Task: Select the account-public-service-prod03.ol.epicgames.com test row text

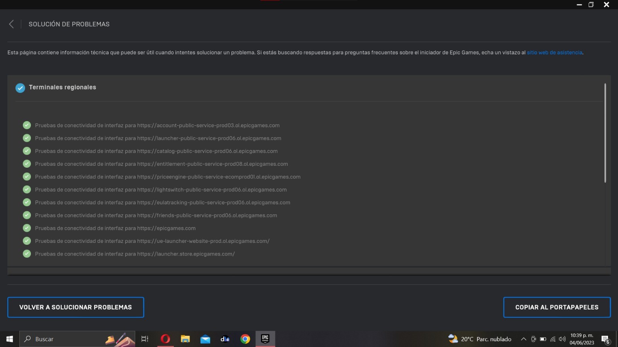Action: (x=157, y=125)
